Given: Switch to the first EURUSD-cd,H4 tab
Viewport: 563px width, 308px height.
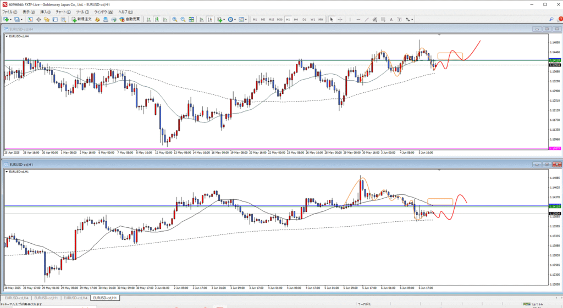Looking at the screenshot, I should (16, 298).
